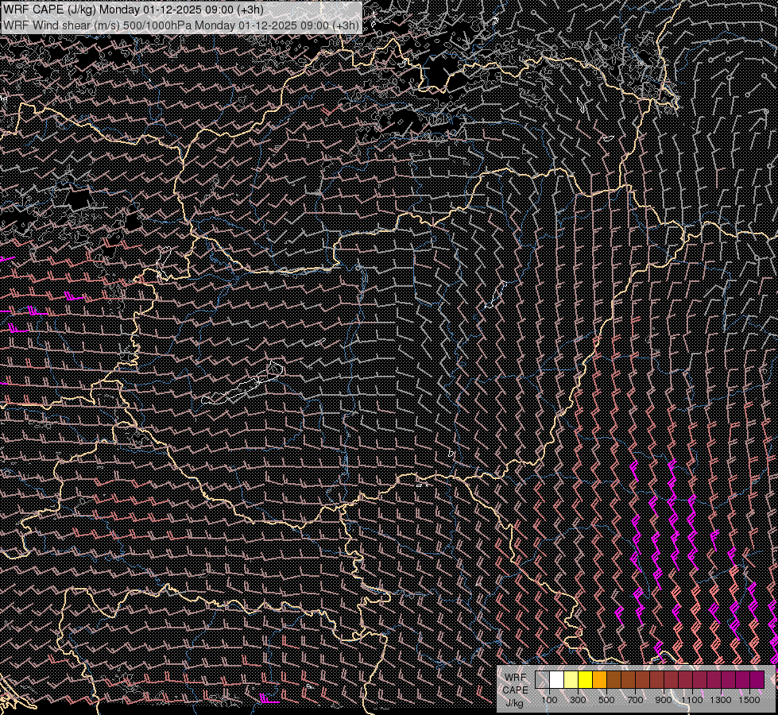
Task: Click the 1500 label in the legend
Action: coord(749,700)
